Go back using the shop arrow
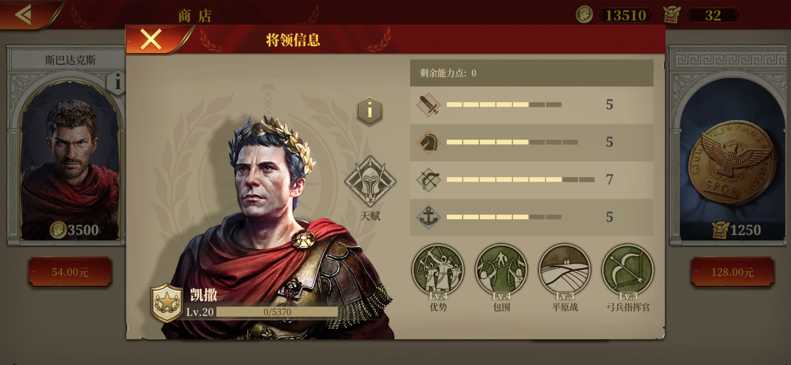This screenshot has width=791, height=365. (24, 15)
